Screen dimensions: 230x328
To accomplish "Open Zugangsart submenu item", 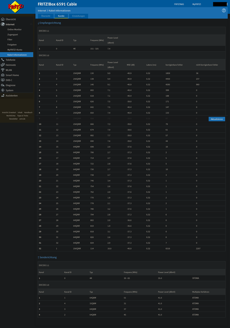I will [13, 34].
